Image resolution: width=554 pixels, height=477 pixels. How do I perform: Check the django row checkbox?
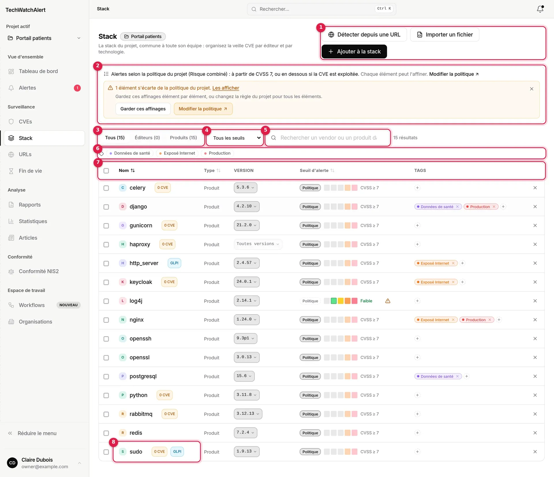[x=106, y=207]
